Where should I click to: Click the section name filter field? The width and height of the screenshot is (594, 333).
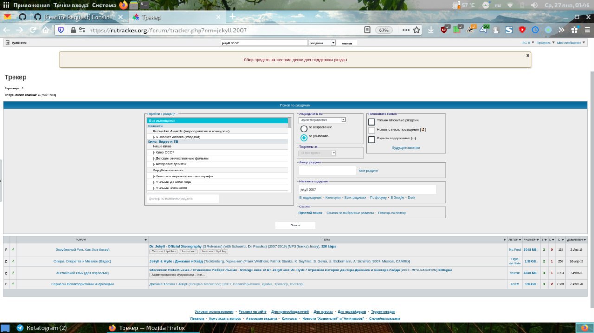tap(183, 198)
